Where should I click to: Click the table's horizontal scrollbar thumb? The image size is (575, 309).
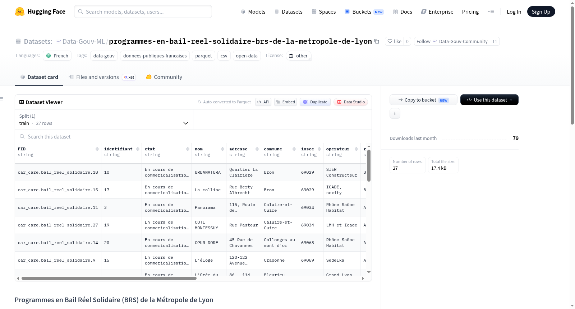point(109,278)
